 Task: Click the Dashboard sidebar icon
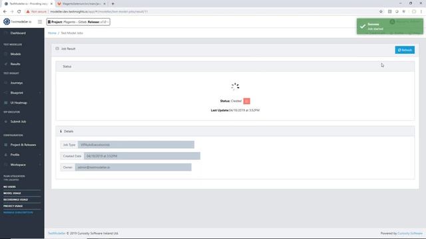[6, 33]
